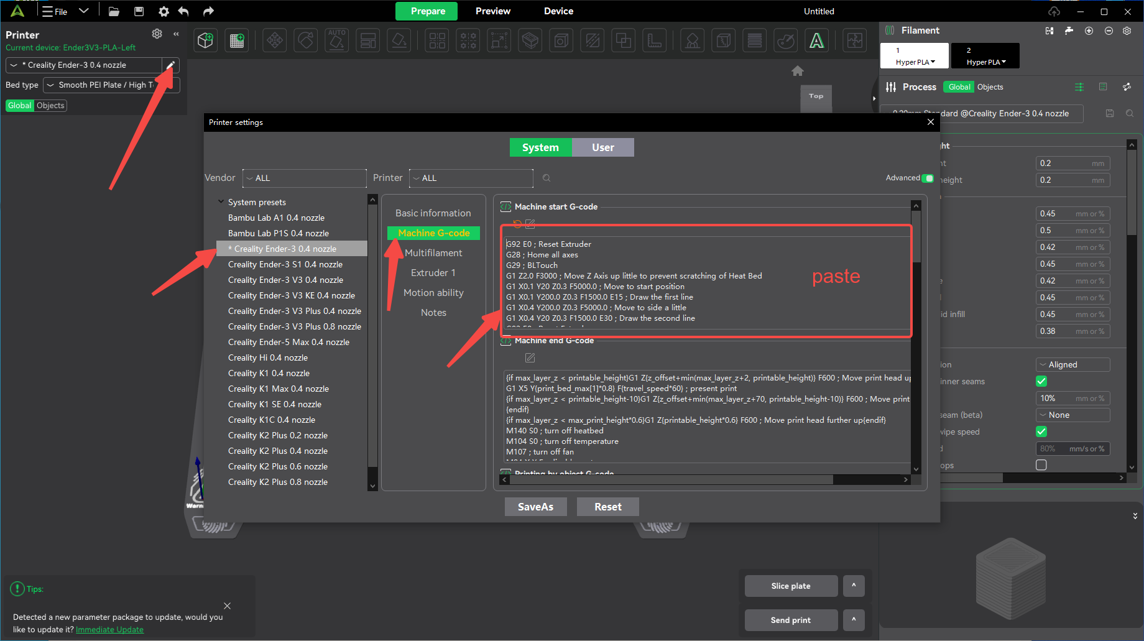The height and width of the screenshot is (641, 1144).
Task: Click the add filament plus icon
Action: (x=1089, y=30)
